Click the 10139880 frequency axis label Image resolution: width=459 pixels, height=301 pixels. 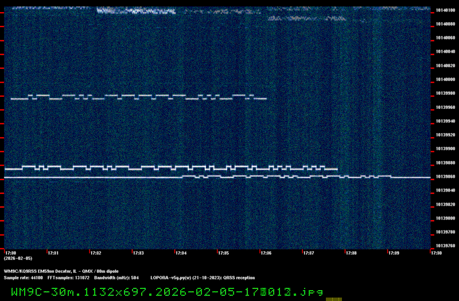(445, 163)
